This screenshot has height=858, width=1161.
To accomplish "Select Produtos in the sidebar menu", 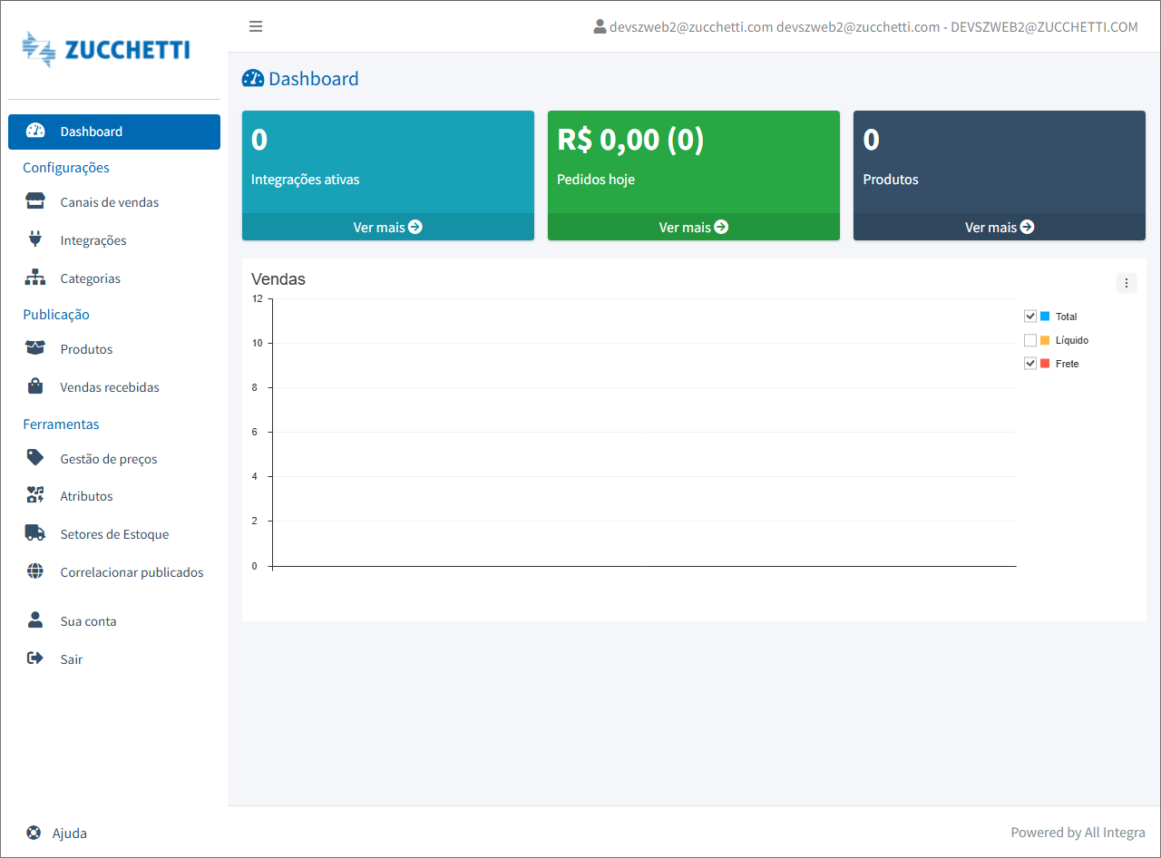I will click(x=86, y=349).
